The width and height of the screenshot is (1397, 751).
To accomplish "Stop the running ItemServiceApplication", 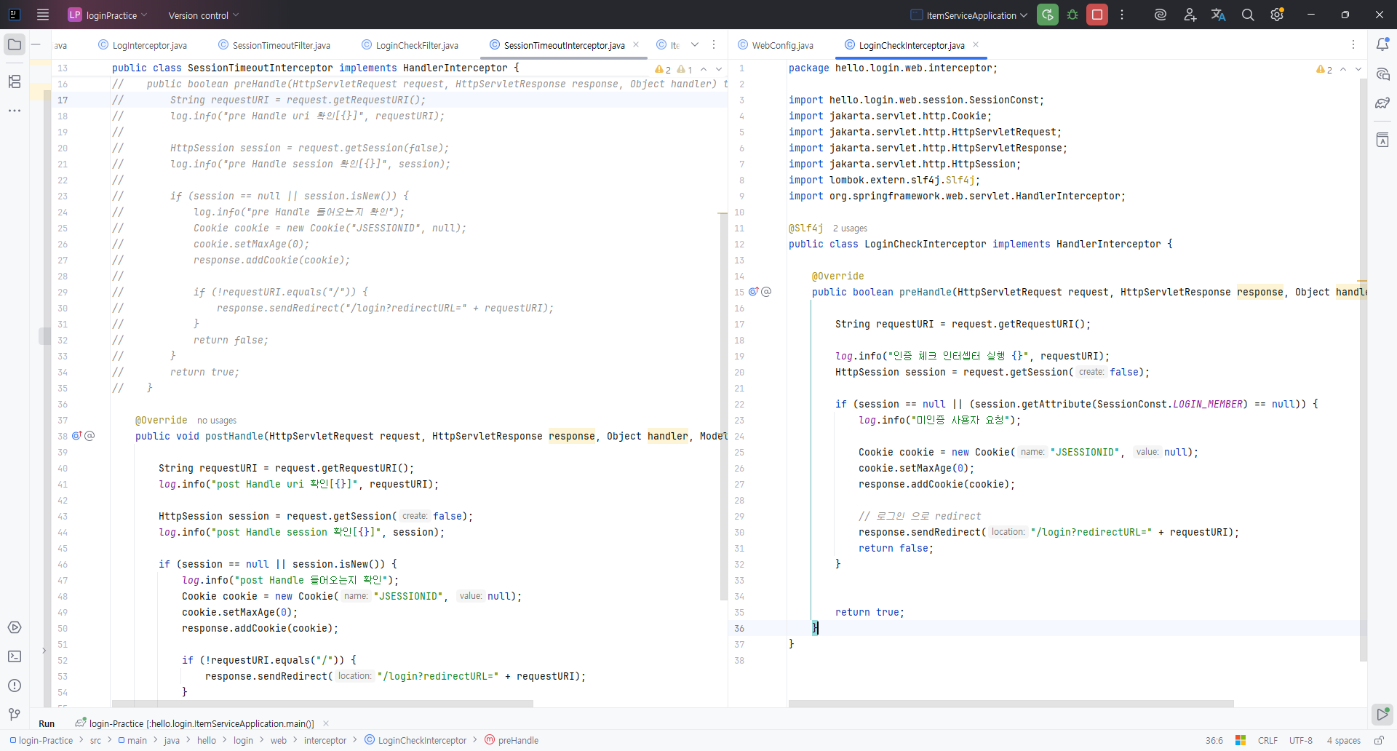I will pyautogui.click(x=1097, y=15).
